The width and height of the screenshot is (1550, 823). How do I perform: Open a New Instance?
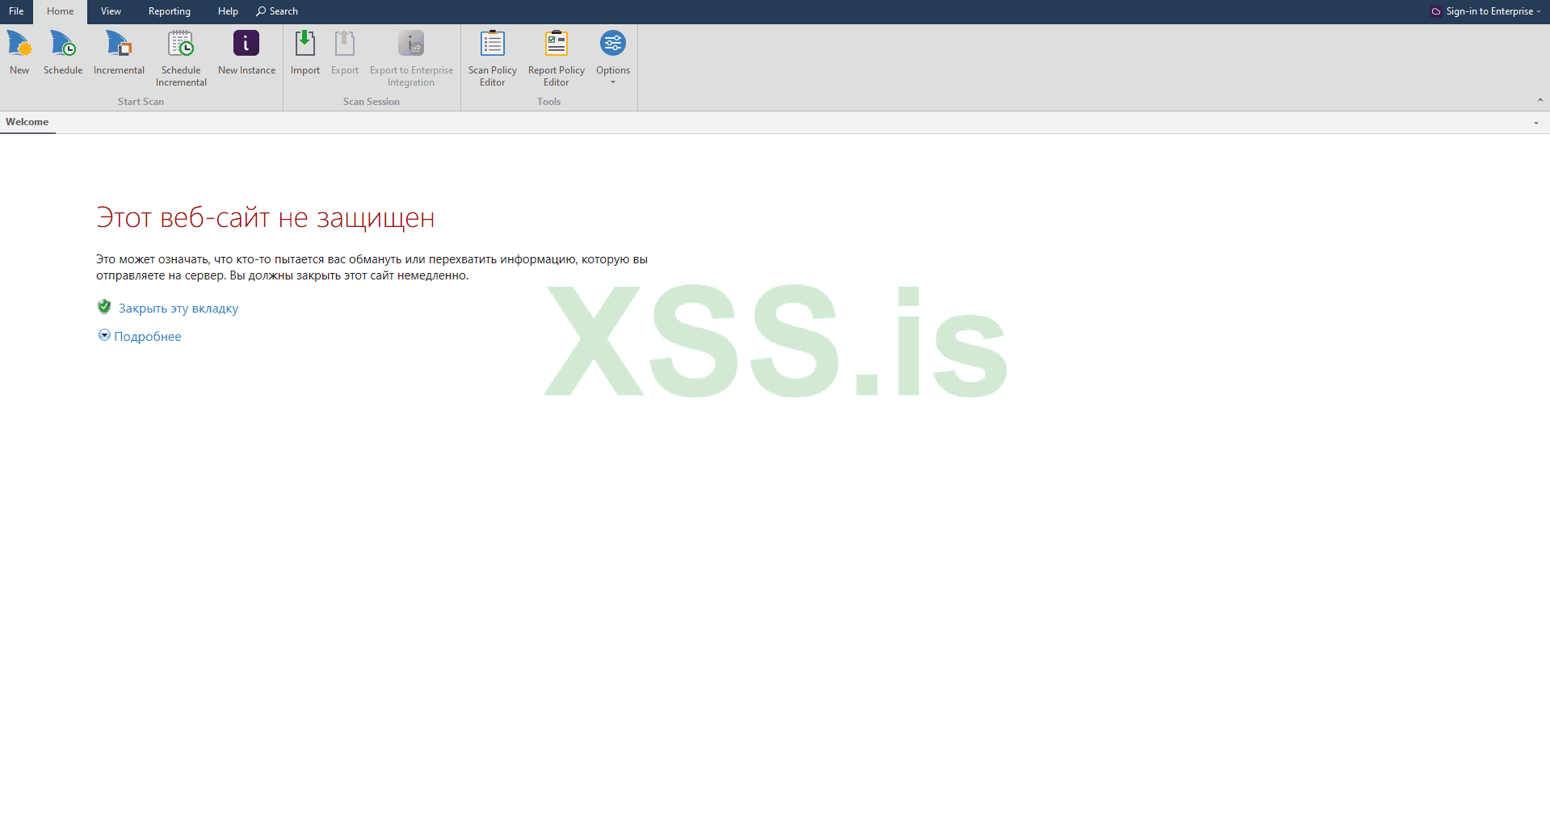246,53
